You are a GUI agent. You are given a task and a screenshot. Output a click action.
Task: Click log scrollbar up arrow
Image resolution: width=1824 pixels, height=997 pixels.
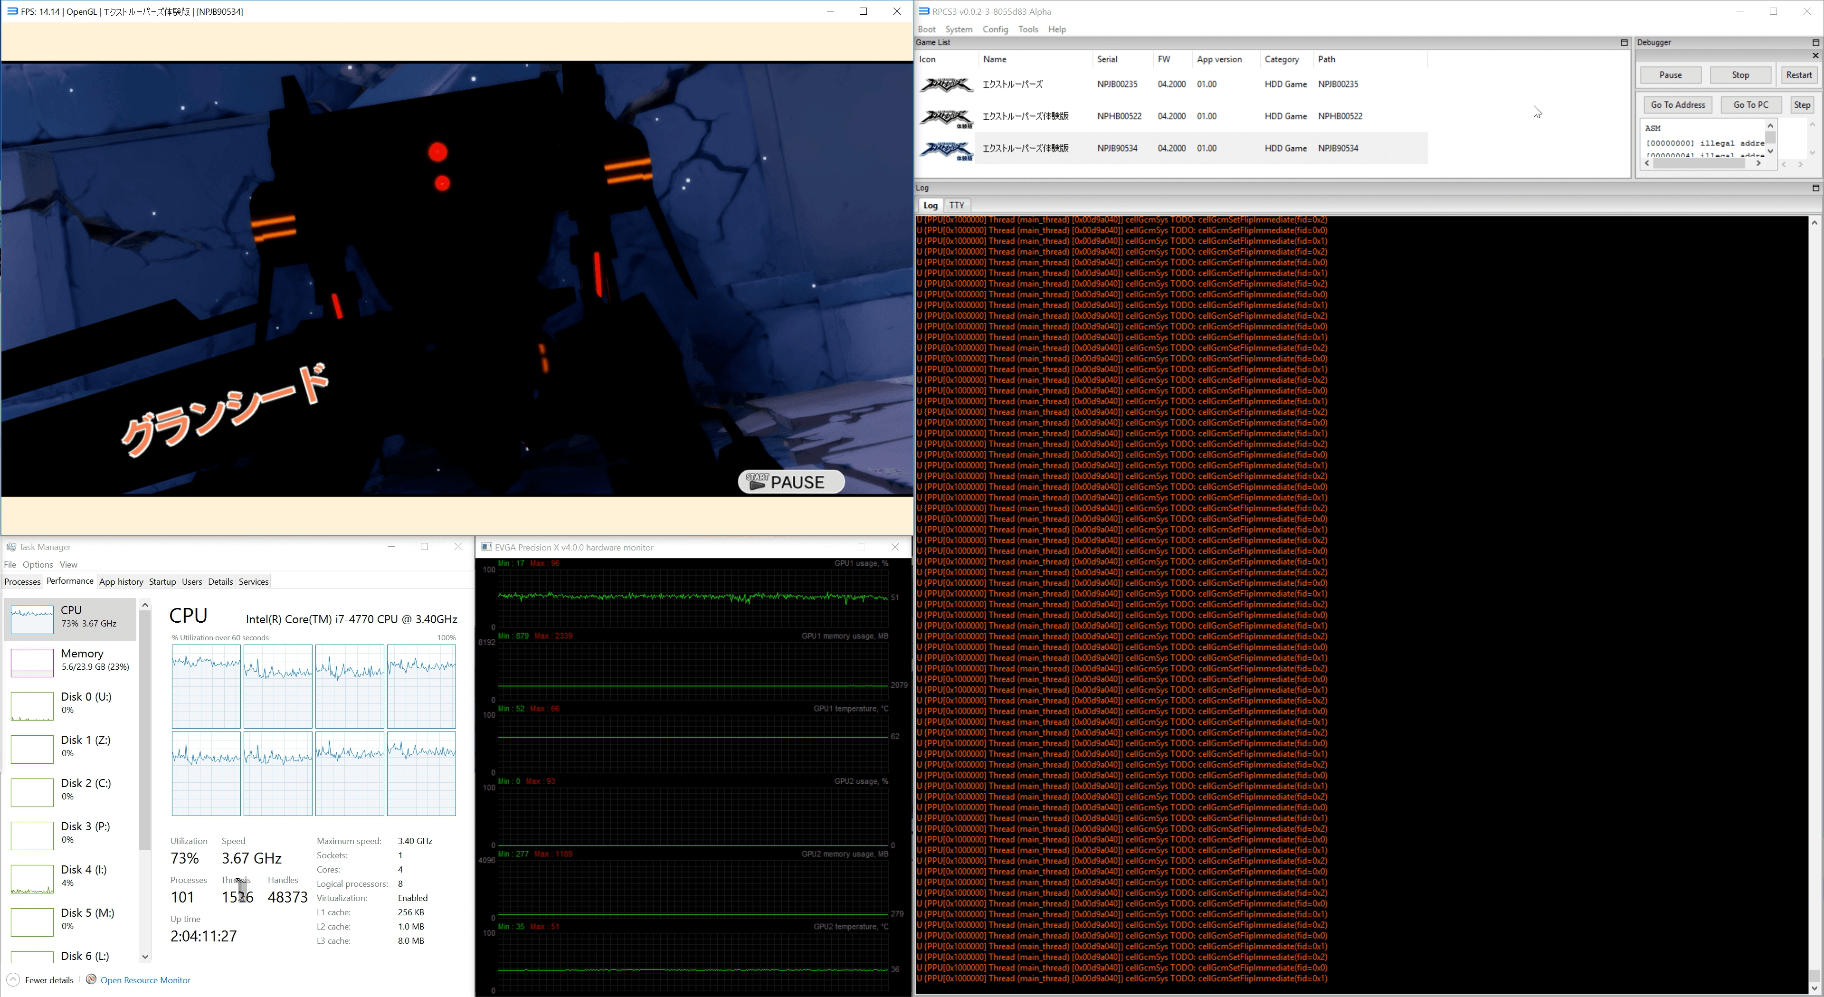(1814, 222)
